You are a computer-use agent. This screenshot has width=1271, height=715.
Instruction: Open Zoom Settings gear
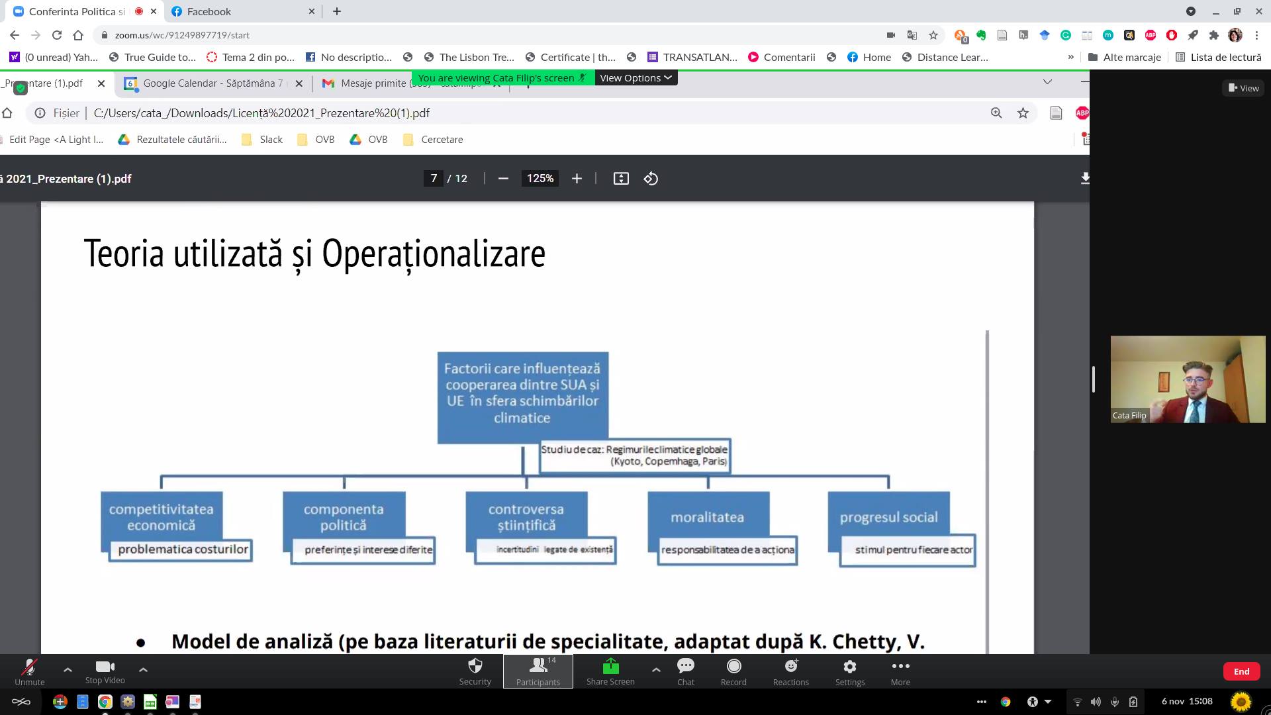pyautogui.click(x=849, y=671)
